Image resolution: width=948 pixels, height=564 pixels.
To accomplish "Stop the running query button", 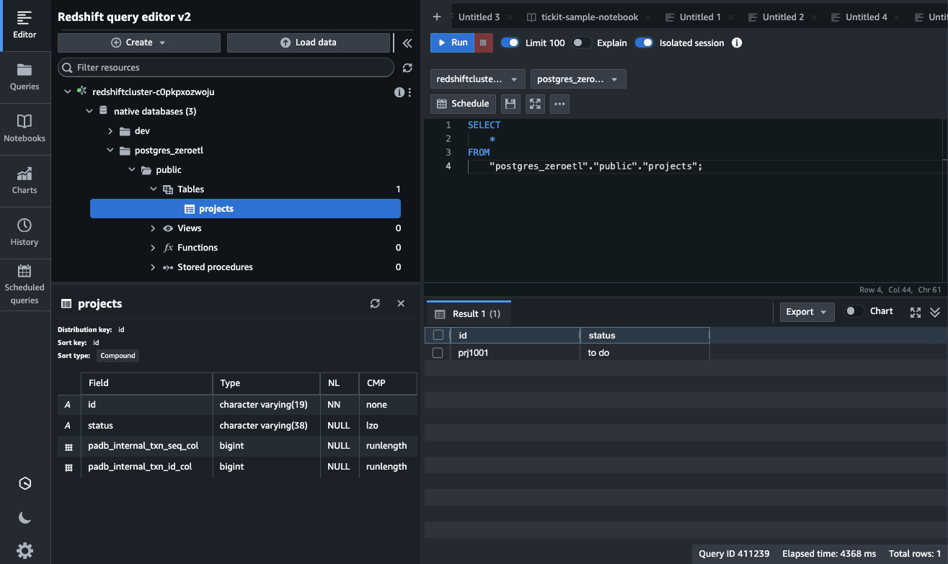I will point(483,42).
